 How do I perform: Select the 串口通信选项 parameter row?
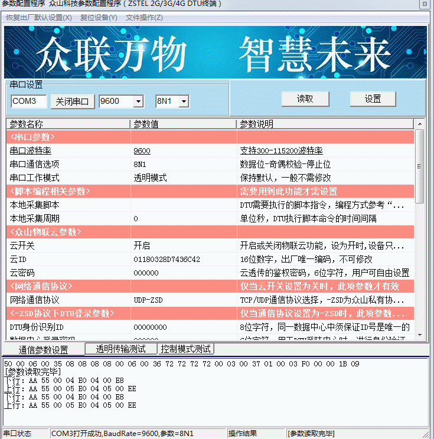(210, 165)
